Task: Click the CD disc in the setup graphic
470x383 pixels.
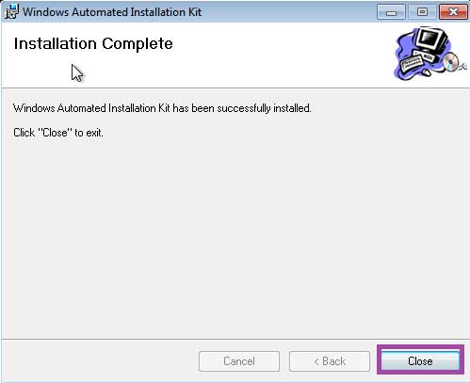Action: point(451,62)
